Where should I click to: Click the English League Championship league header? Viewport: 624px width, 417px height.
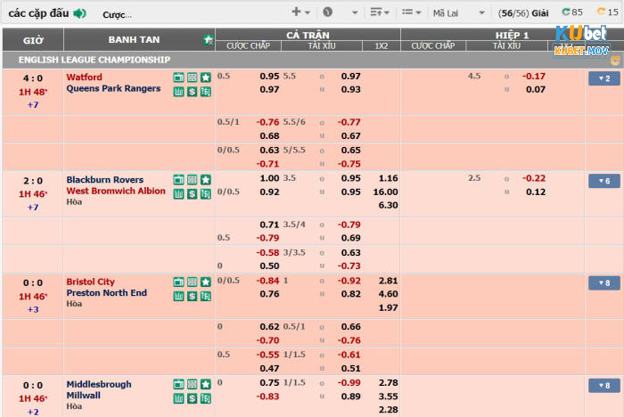coord(94,60)
